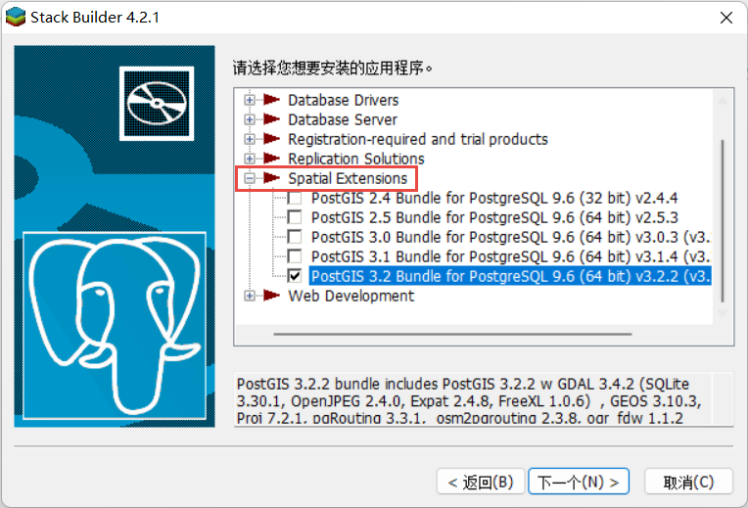Click the tree list horizontal scrollbar thumb
The height and width of the screenshot is (508, 748).
452,335
